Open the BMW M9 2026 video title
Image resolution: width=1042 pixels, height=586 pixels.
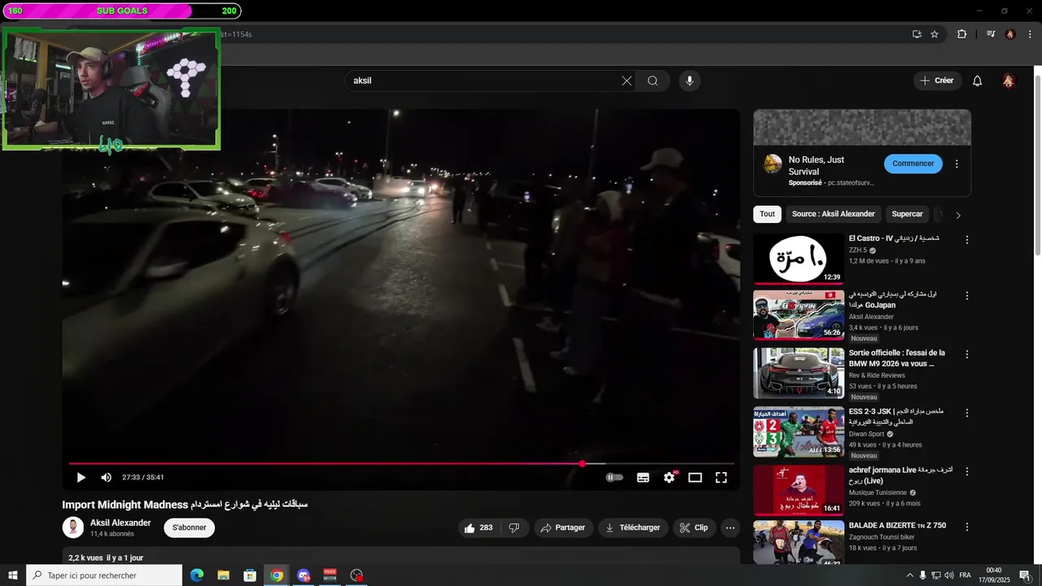click(897, 358)
